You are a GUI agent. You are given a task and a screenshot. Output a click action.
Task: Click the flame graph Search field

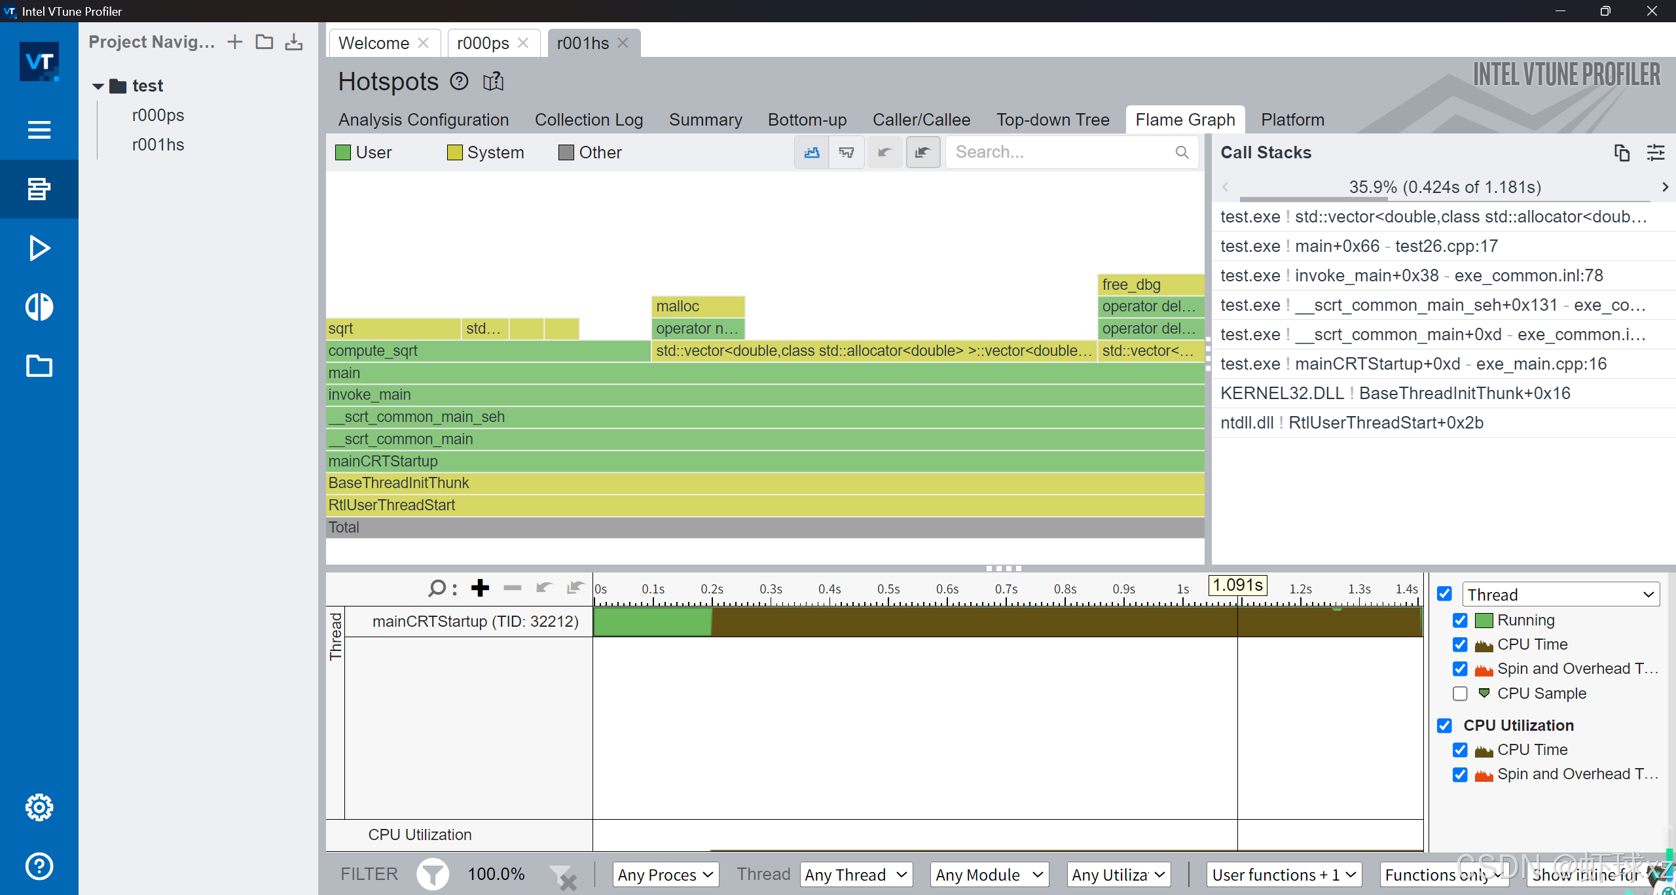coord(1061,152)
